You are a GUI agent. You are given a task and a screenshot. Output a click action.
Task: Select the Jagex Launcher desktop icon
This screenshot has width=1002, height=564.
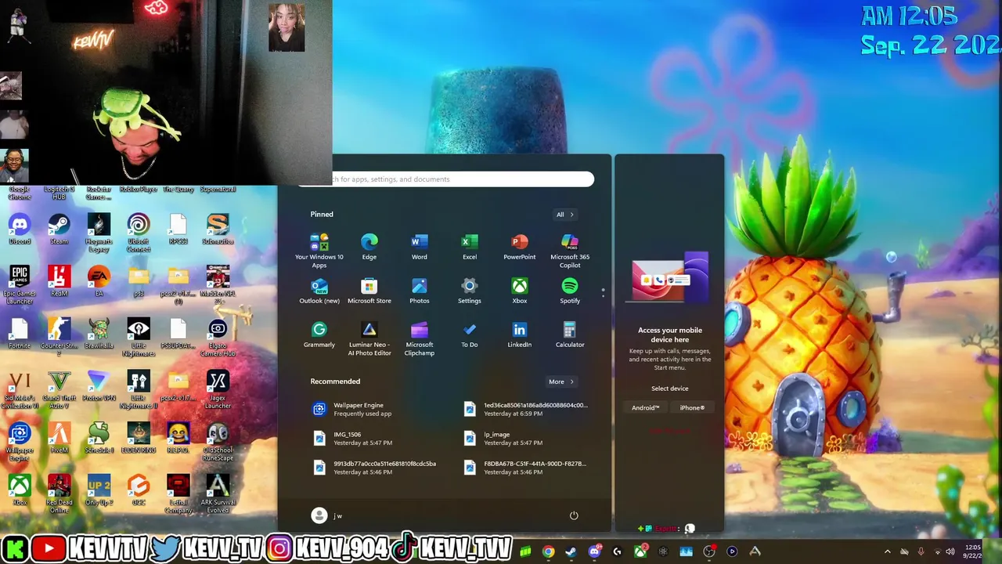(218, 389)
